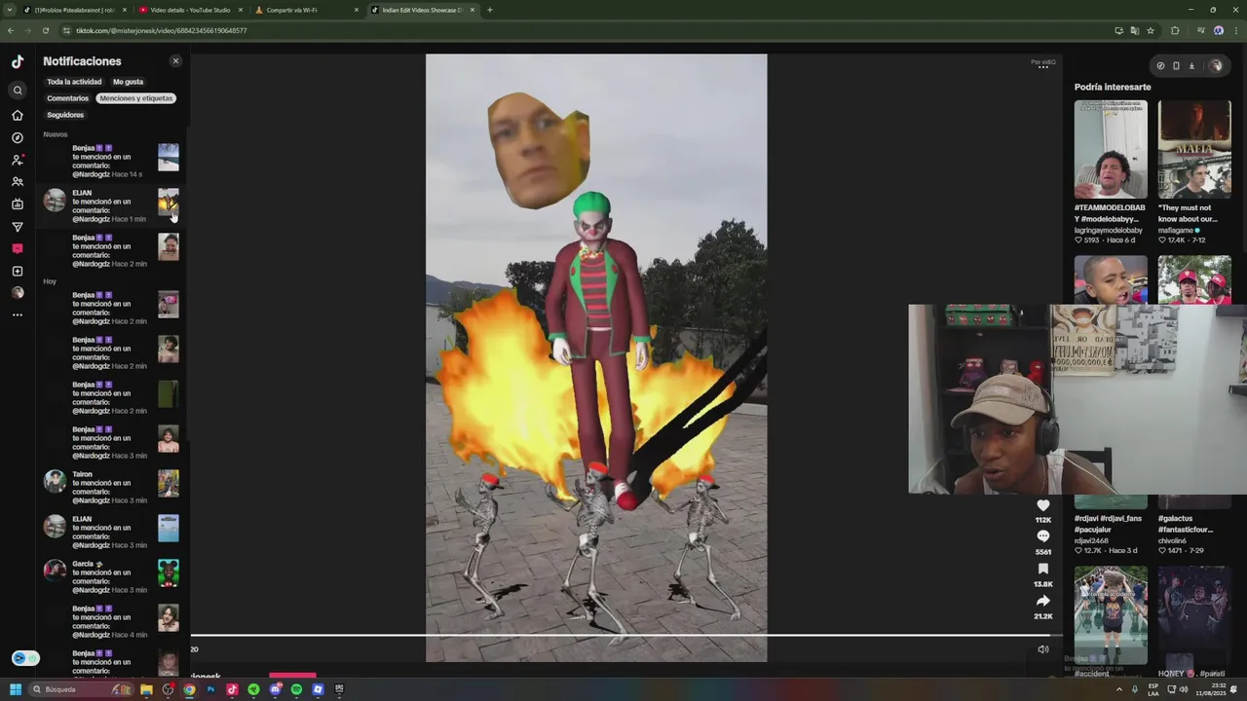Open Photoshop from the taskbar

(210, 689)
